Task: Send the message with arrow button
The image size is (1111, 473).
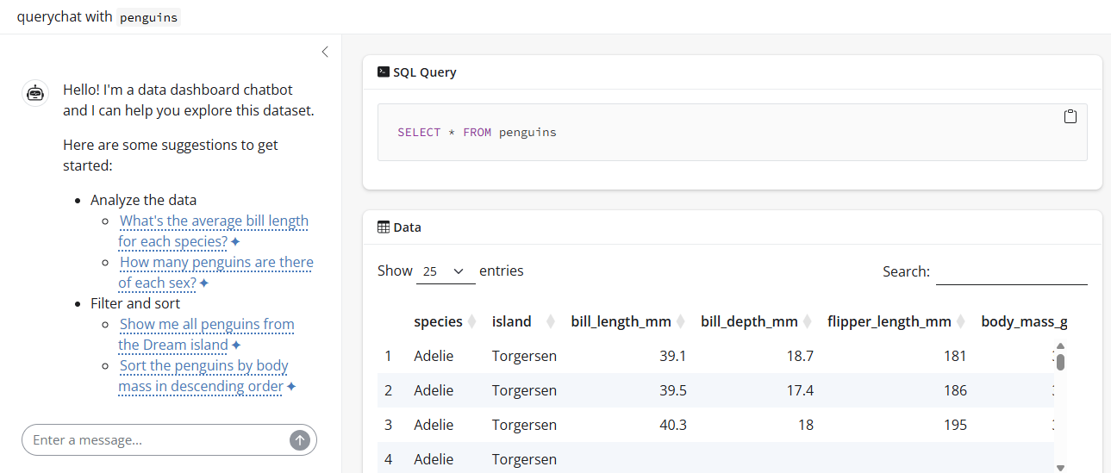Action: (x=299, y=440)
